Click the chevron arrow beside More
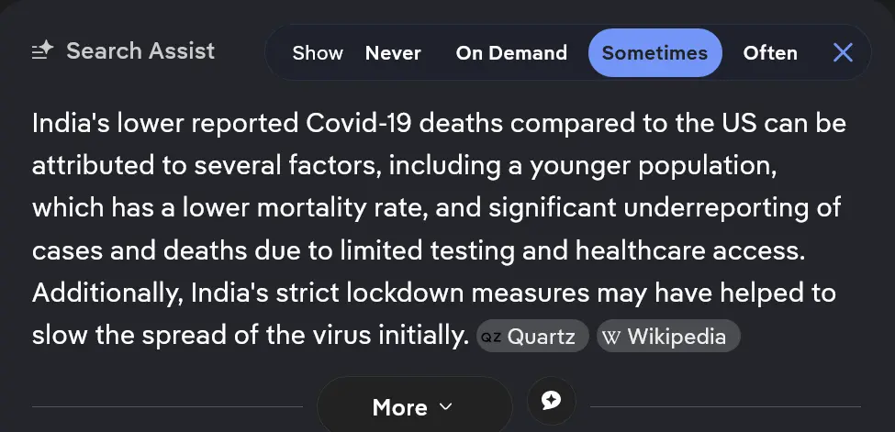 pos(446,406)
